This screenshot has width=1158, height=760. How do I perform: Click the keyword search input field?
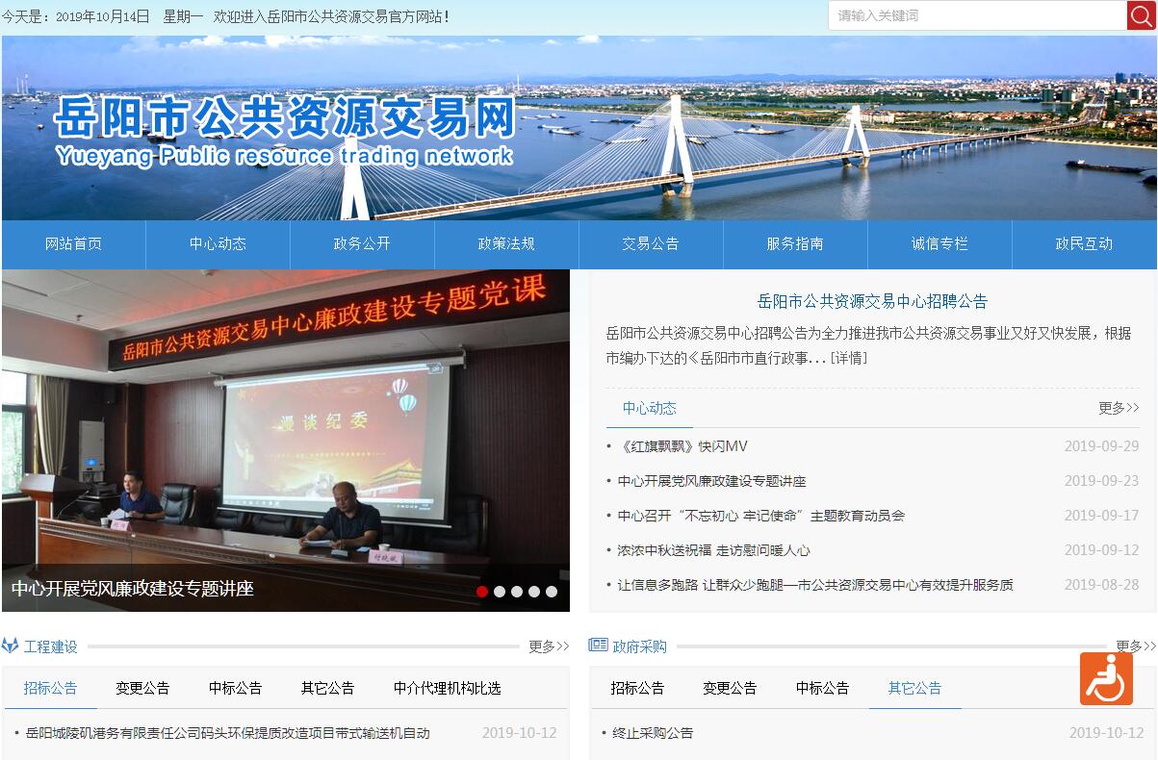click(x=976, y=15)
